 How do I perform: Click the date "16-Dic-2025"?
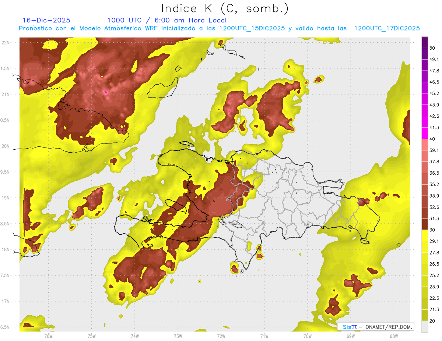point(46,20)
